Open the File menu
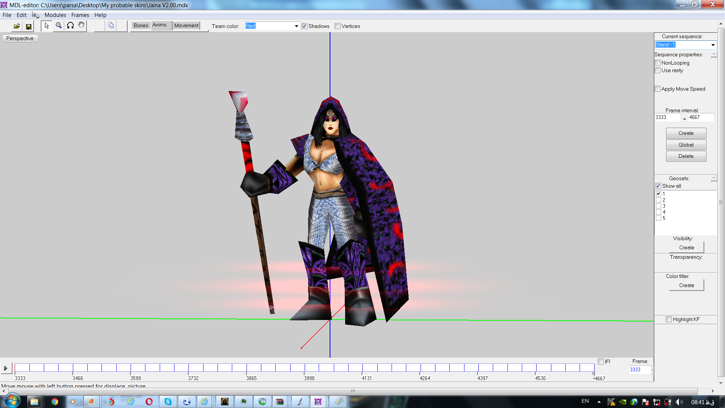Viewport: 725px width, 408px height. (x=7, y=15)
